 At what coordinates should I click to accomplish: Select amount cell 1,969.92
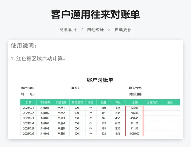coord(134,134)
